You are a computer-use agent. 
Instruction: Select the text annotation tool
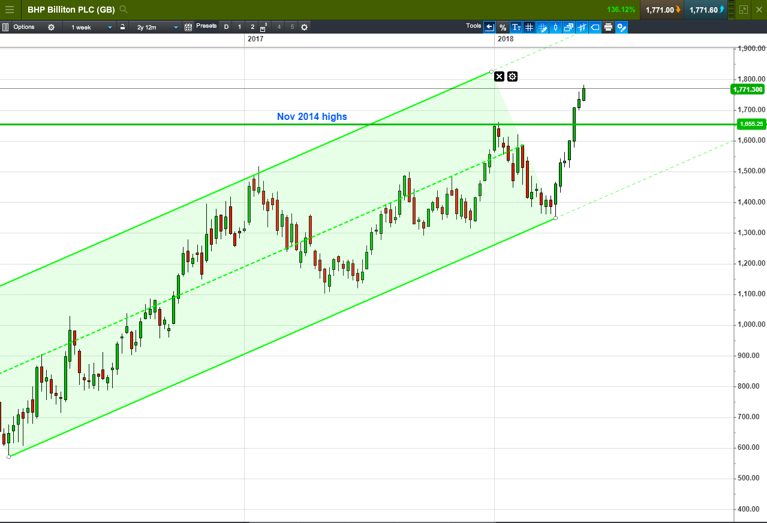(x=516, y=27)
